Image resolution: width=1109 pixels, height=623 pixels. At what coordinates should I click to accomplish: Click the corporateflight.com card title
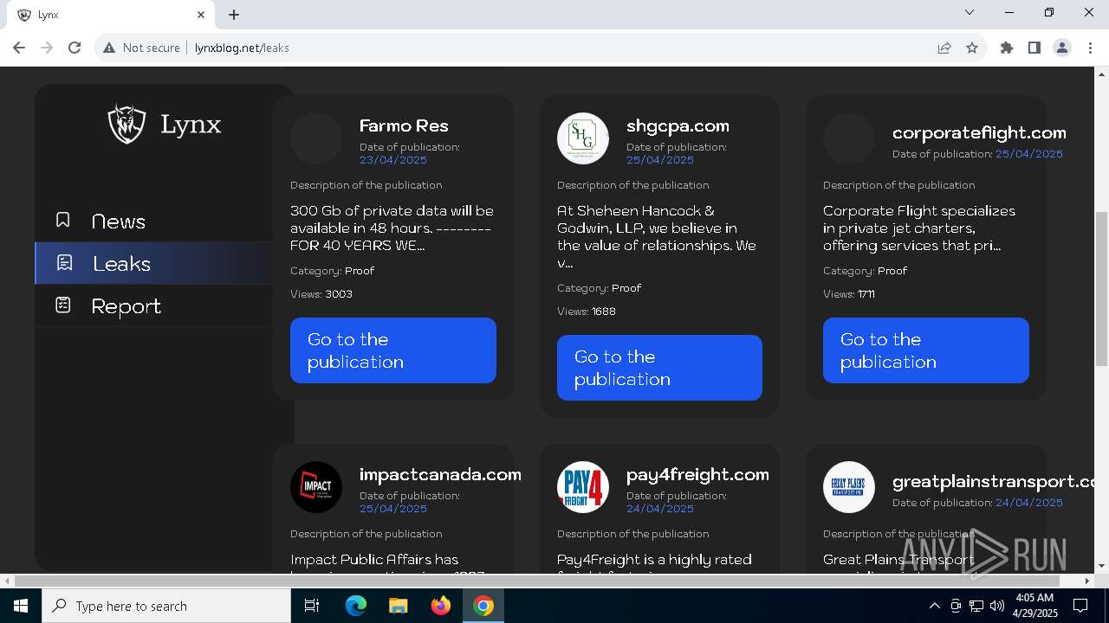point(979,132)
